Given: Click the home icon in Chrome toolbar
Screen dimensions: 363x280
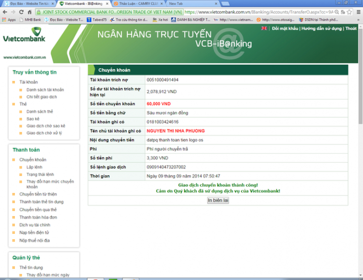Looking at the screenshot, I should point(30,12).
